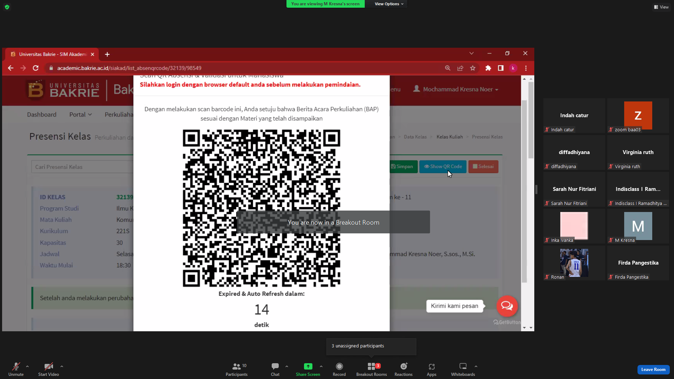This screenshot has width=674, height=379.
Task: Open View Options dropdown
Action: click(389, 4)
